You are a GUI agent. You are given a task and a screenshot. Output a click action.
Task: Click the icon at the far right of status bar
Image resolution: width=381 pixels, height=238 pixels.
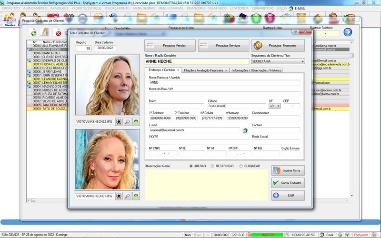coord(374,235)
